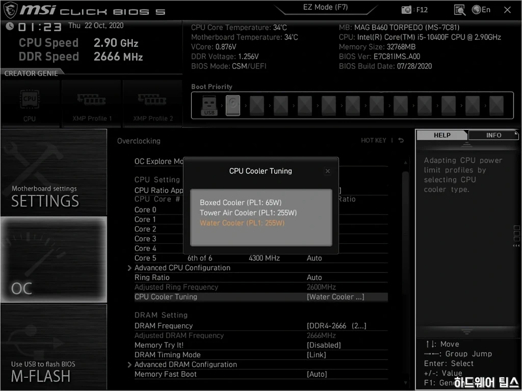522x391 pixels.
Task: Open the CPU Cooler Tuning value dropdown
Action: (335, 297)
